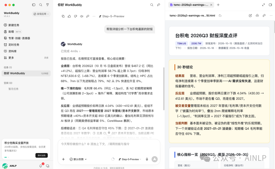Start voice input with microphone icon
The width and height of the screenshot is (275, 169).
coord(147,159)
